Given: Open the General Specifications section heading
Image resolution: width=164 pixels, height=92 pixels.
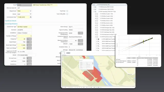Looking at the screenshot, I should click(11, 24).
